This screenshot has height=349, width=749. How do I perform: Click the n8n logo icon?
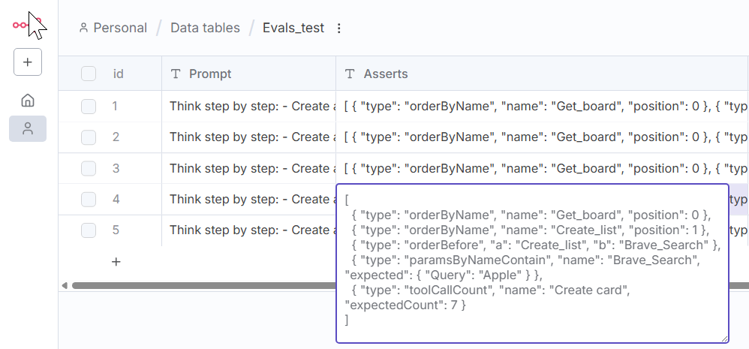tap(23, 26)
